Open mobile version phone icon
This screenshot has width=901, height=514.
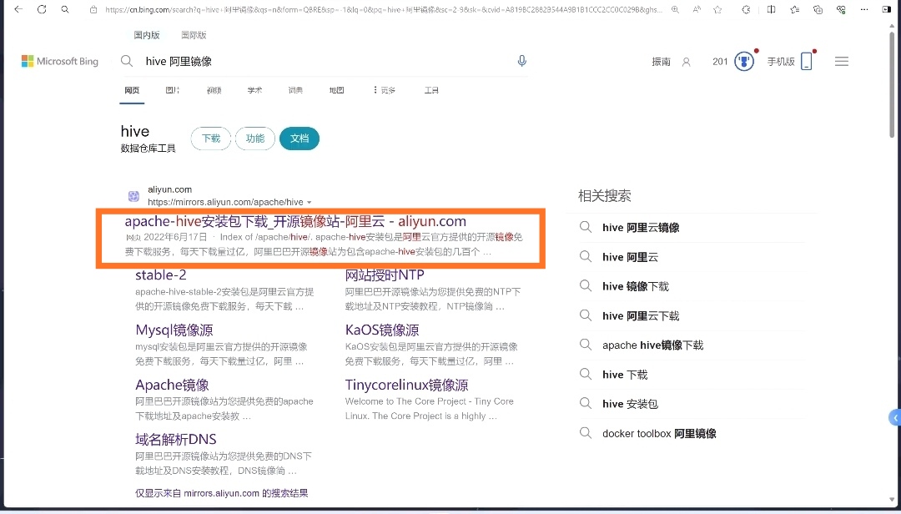coord(807,61)
